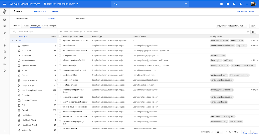Select the Cluster asset type icon
259x135 pixels.
click(x=19, y=76)
